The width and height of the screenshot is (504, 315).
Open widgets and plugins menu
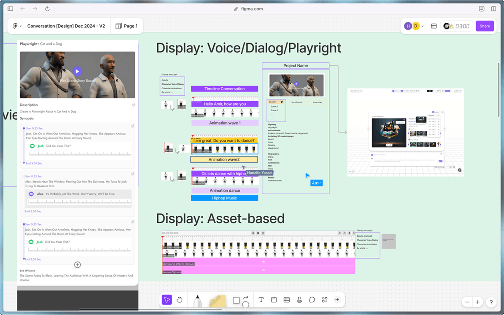(x=324, y=300)
